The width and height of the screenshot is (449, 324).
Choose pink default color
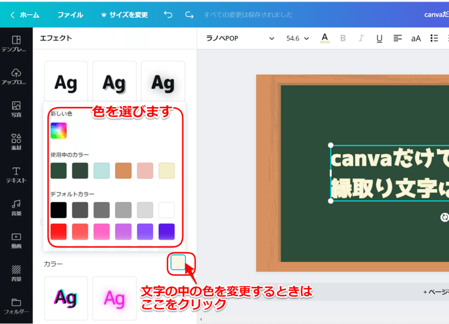[x=102, y=232]
